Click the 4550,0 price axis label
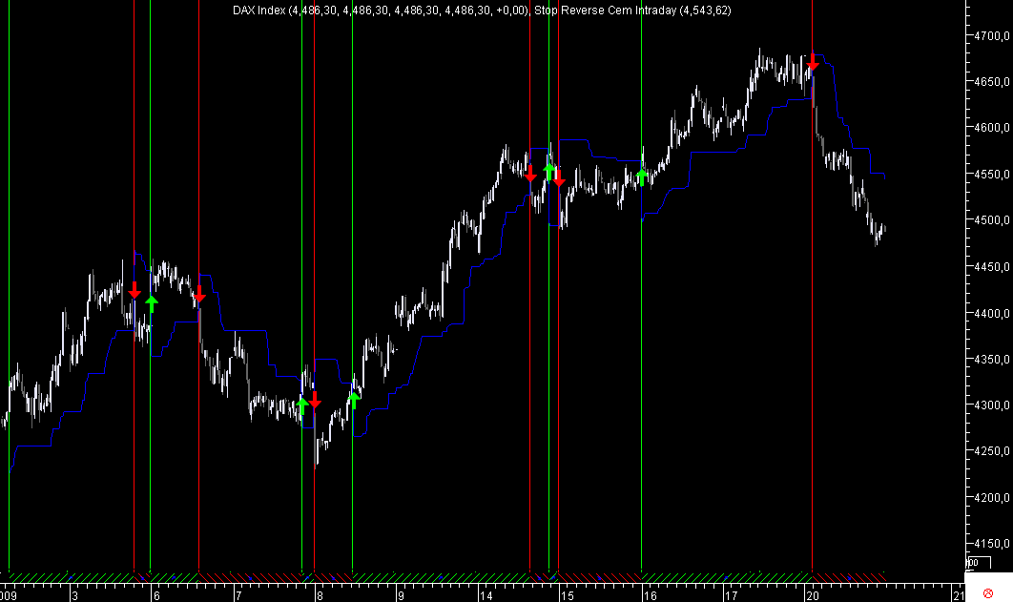 click(991, 175)
